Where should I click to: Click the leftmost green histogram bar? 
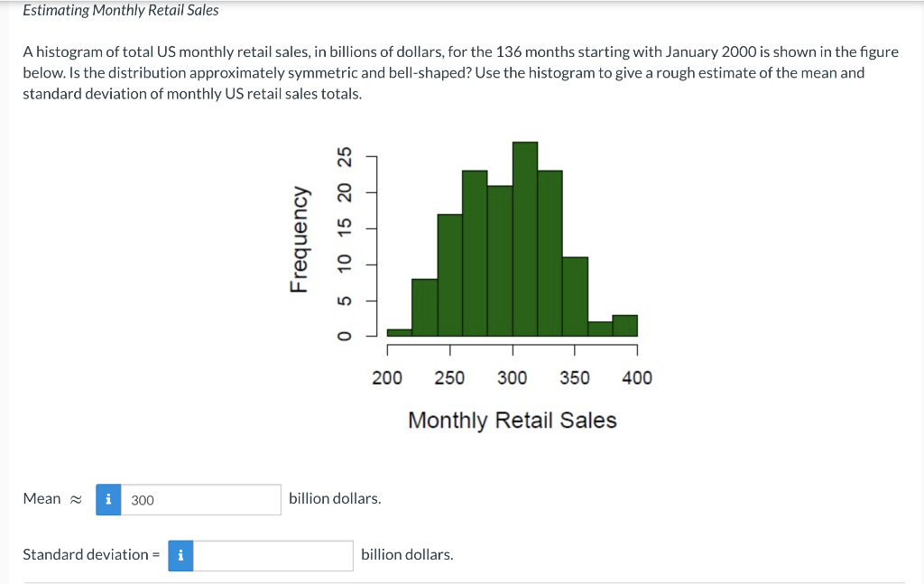click(x=398, y=332)
